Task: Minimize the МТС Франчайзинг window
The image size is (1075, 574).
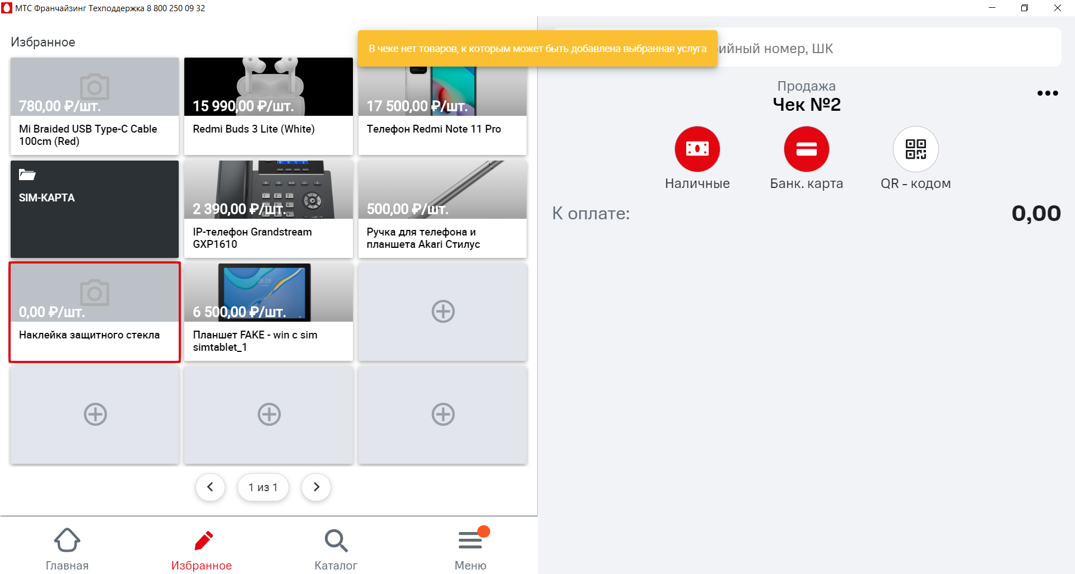Action: pyautogui.click(x=992, y=8)
